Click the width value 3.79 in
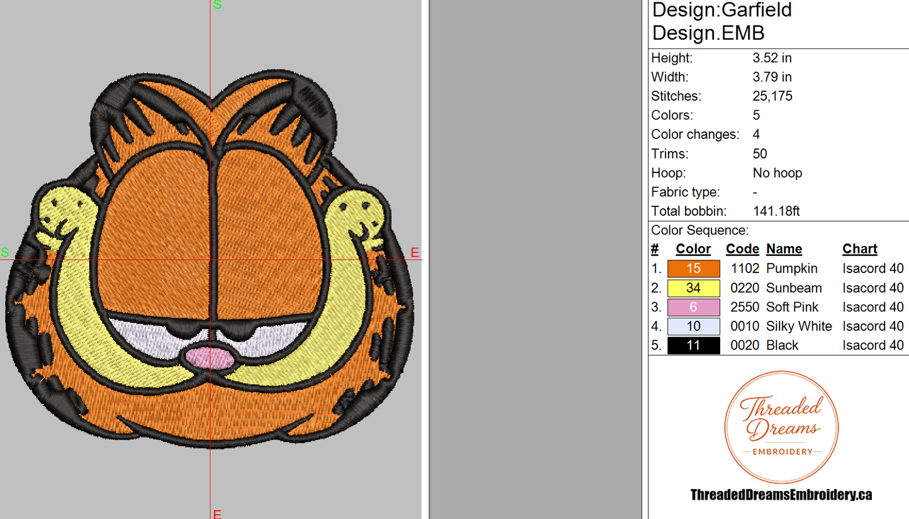This screenshot has width=909, height=519. [772, 77]
